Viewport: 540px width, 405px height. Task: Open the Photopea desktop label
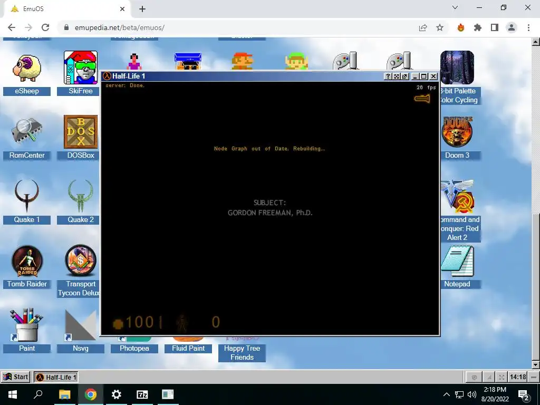134,348
